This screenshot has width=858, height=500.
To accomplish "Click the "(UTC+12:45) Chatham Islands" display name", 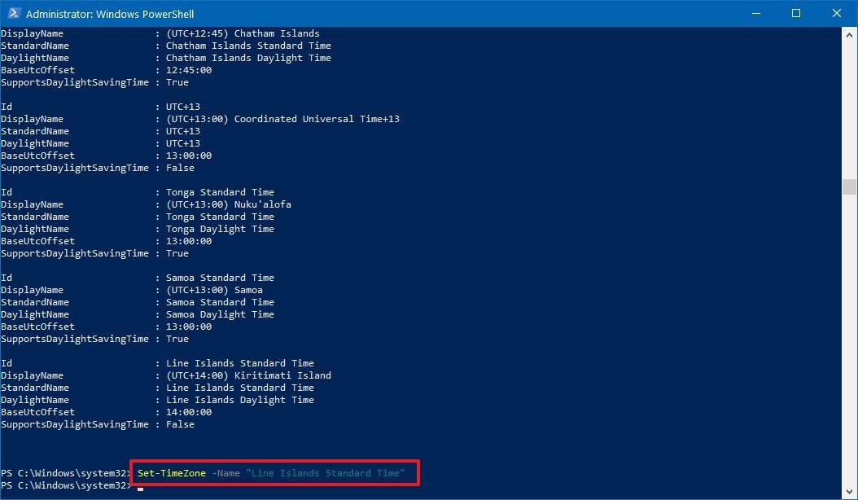I will 243,33.
